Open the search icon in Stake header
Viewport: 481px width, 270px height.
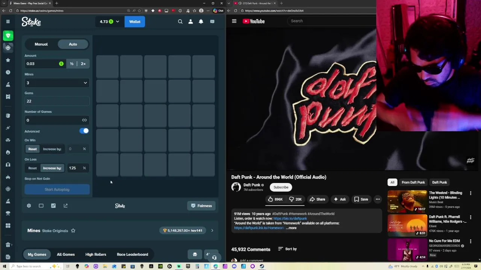pos(180,22)
